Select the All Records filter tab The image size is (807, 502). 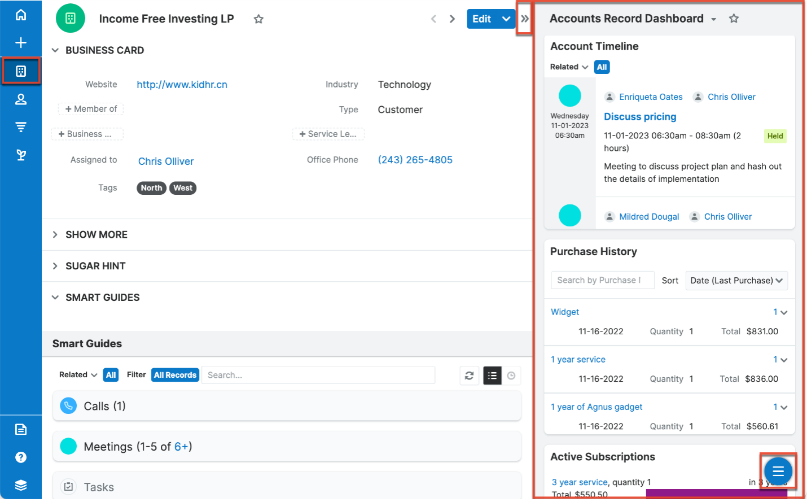pyautogui.click(x=175, y=375)
